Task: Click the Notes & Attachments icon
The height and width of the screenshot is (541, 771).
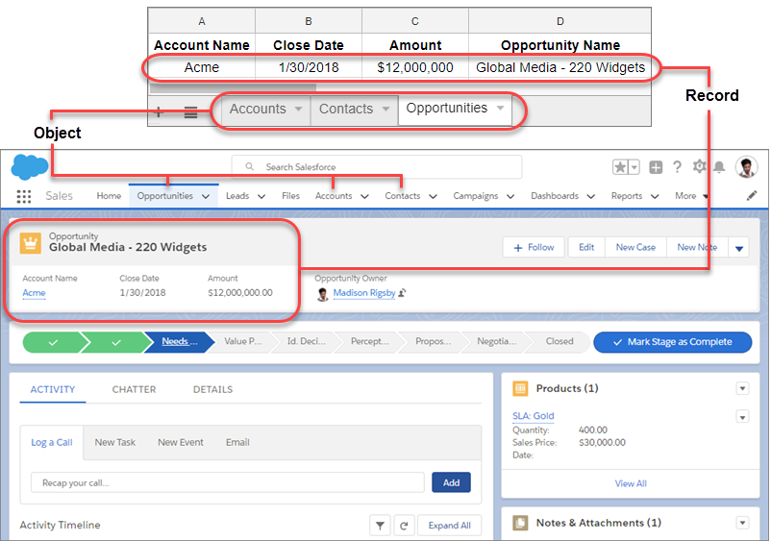Action: tap(520, 523)
